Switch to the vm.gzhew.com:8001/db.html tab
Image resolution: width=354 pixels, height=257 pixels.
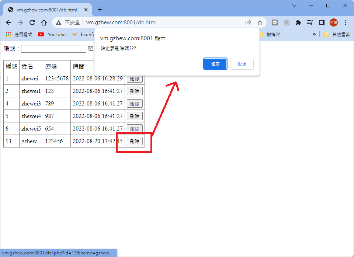click(46, 10)
